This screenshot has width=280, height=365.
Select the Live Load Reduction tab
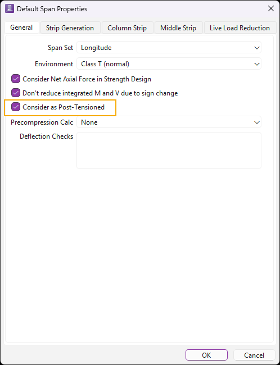(x=240, y=28)
